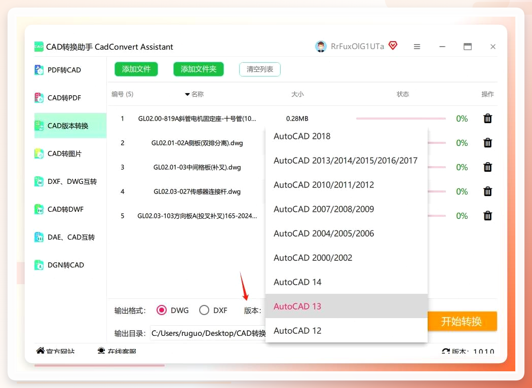Close the CadConvert window

click(x=493, y=47)
